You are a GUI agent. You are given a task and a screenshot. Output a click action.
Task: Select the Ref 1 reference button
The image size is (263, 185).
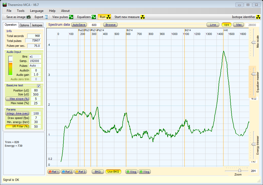click(54, 172)
